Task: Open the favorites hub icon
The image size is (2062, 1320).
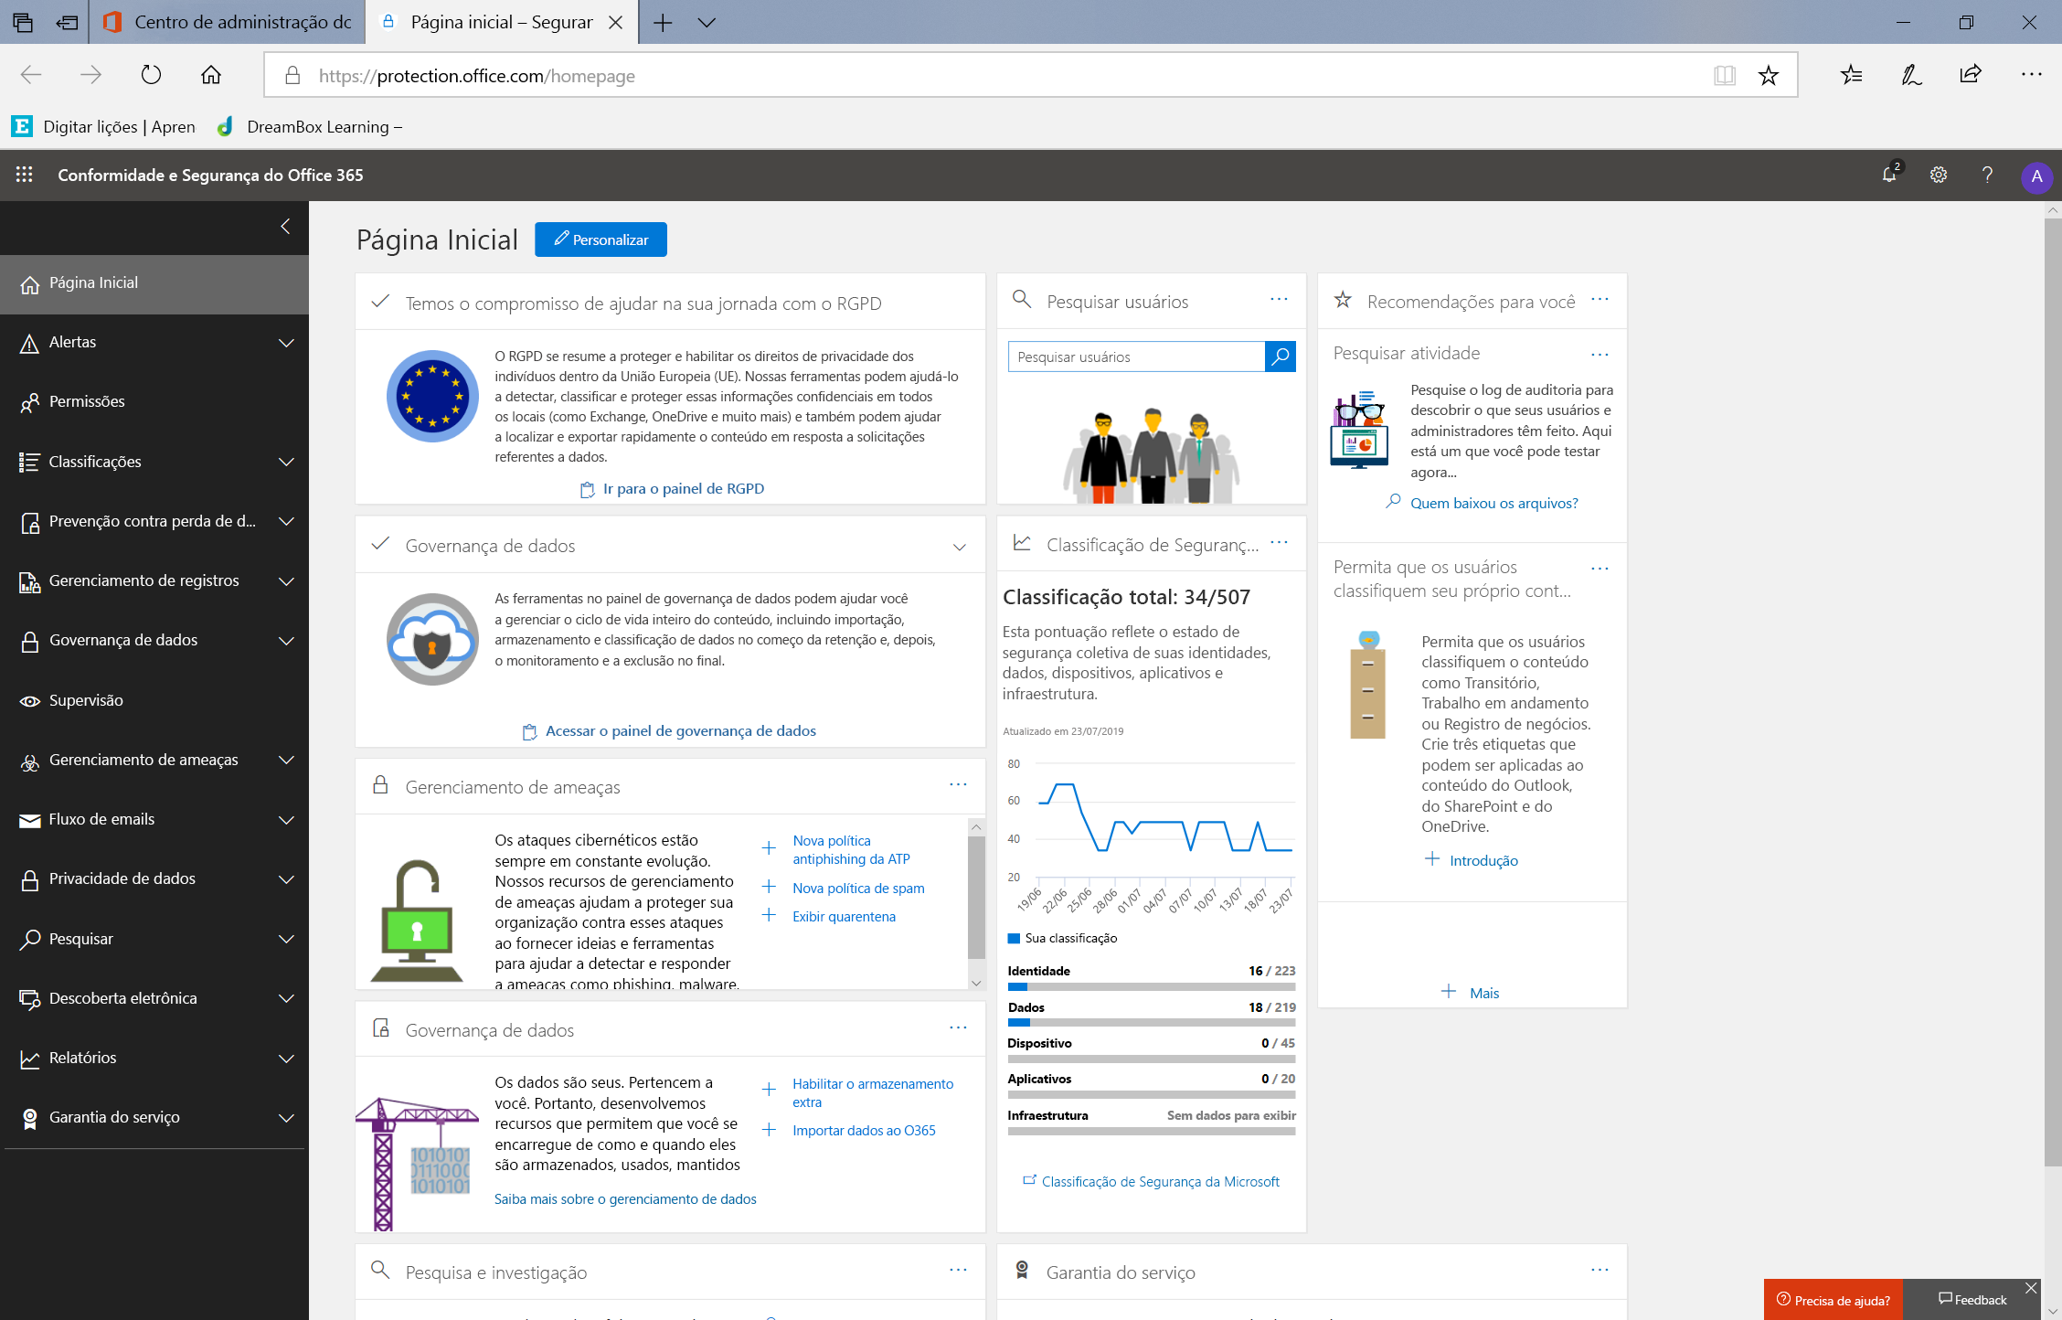Action: click(1852, 75)
